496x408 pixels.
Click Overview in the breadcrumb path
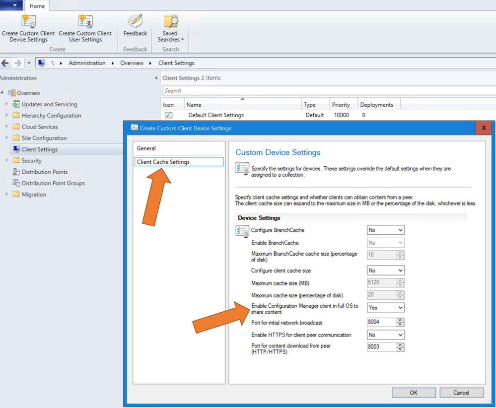132,63
